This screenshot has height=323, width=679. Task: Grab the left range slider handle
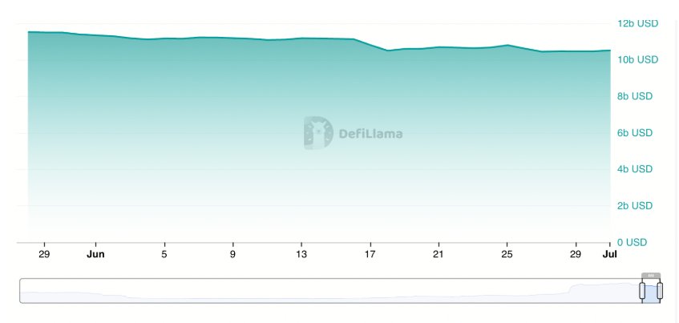642,291
